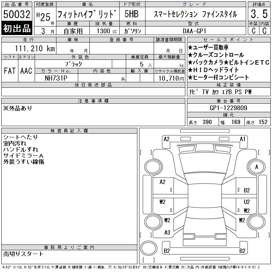Select notice text ※外品あり
The image size is (272, 272).
[18, 108]
